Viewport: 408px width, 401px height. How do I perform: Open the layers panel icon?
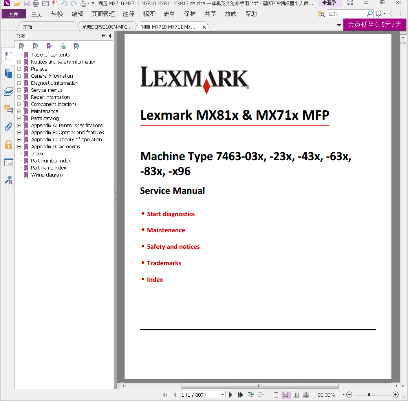8,91
